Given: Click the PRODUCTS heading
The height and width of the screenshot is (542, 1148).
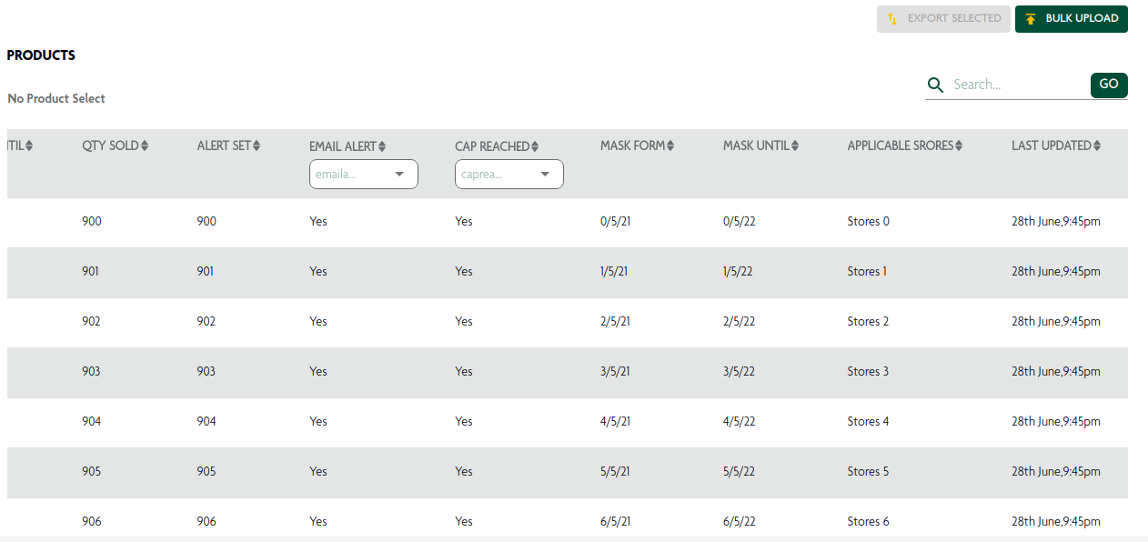Looking at the screenshot, I should tap(41, 55).
